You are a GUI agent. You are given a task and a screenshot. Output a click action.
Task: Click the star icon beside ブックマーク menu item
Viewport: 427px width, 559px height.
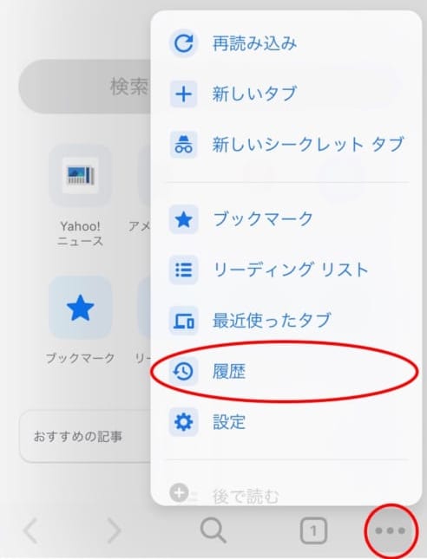tap(183, 219)
